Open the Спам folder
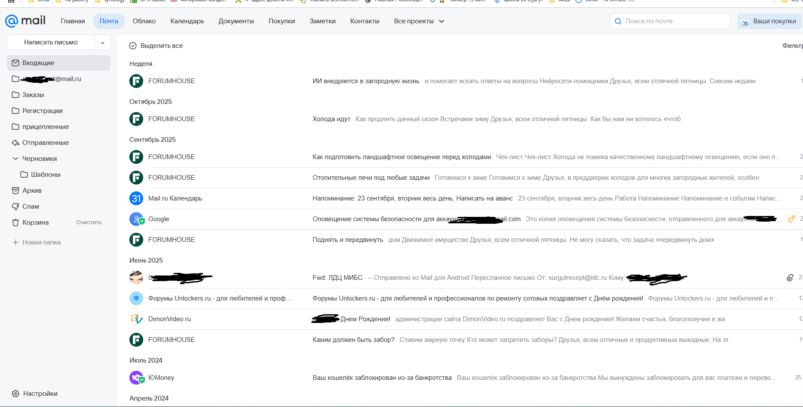This screenshot has width=803, height=407. point(31,207)
